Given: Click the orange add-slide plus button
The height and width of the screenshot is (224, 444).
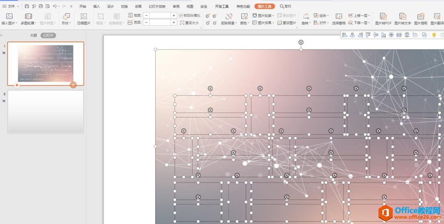Looking at the screenshot, I should click(73, 85).
